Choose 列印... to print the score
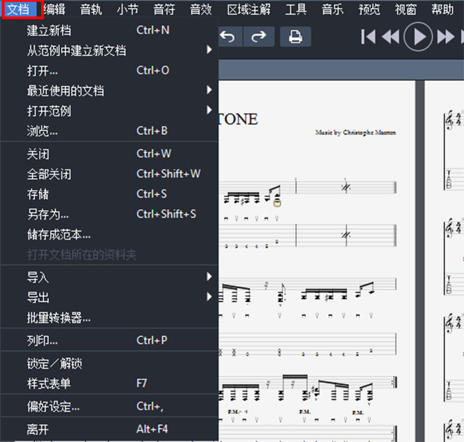The image size is (464, 442). point(109,341)
